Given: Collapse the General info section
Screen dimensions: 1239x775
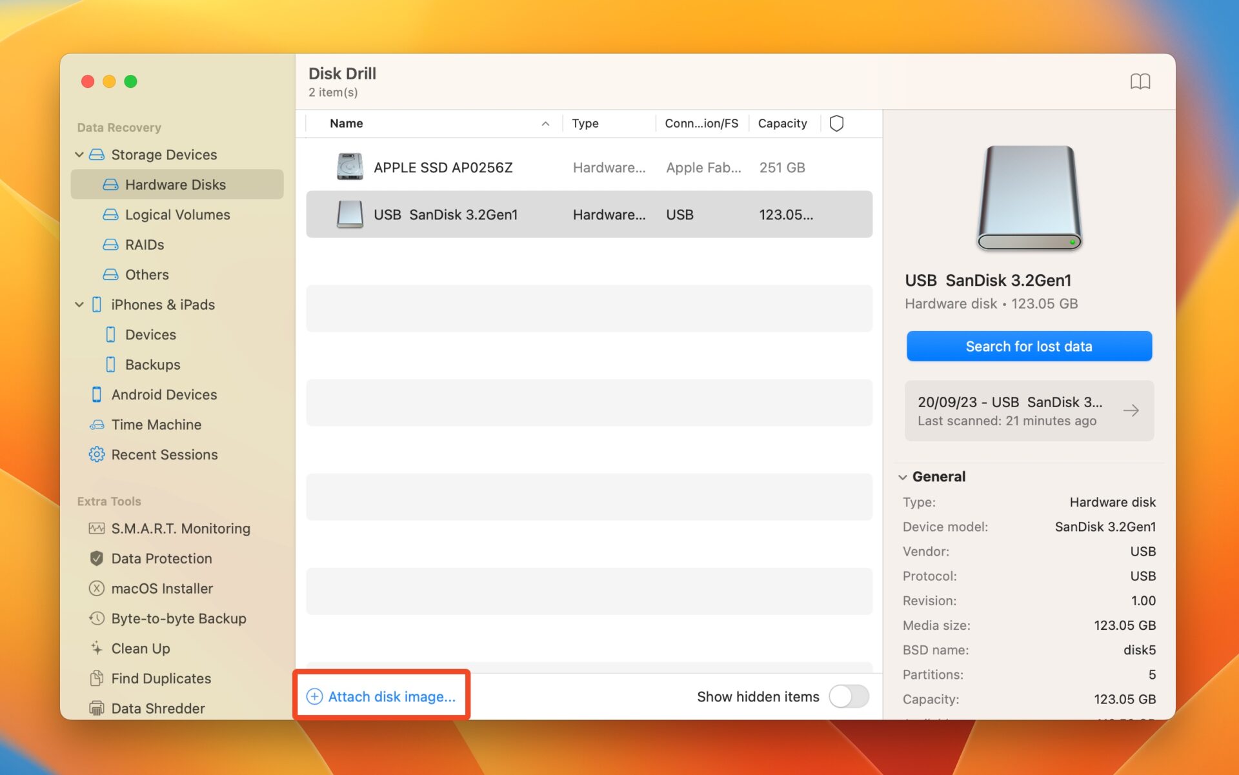Looking at the screenshot, I should [x=902, y=477].
